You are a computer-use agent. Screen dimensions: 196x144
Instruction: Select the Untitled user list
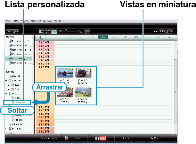pyautogui.click(x=16, y=98)
